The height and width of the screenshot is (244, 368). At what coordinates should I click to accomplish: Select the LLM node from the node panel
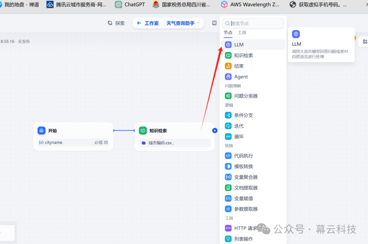(240, 44)
